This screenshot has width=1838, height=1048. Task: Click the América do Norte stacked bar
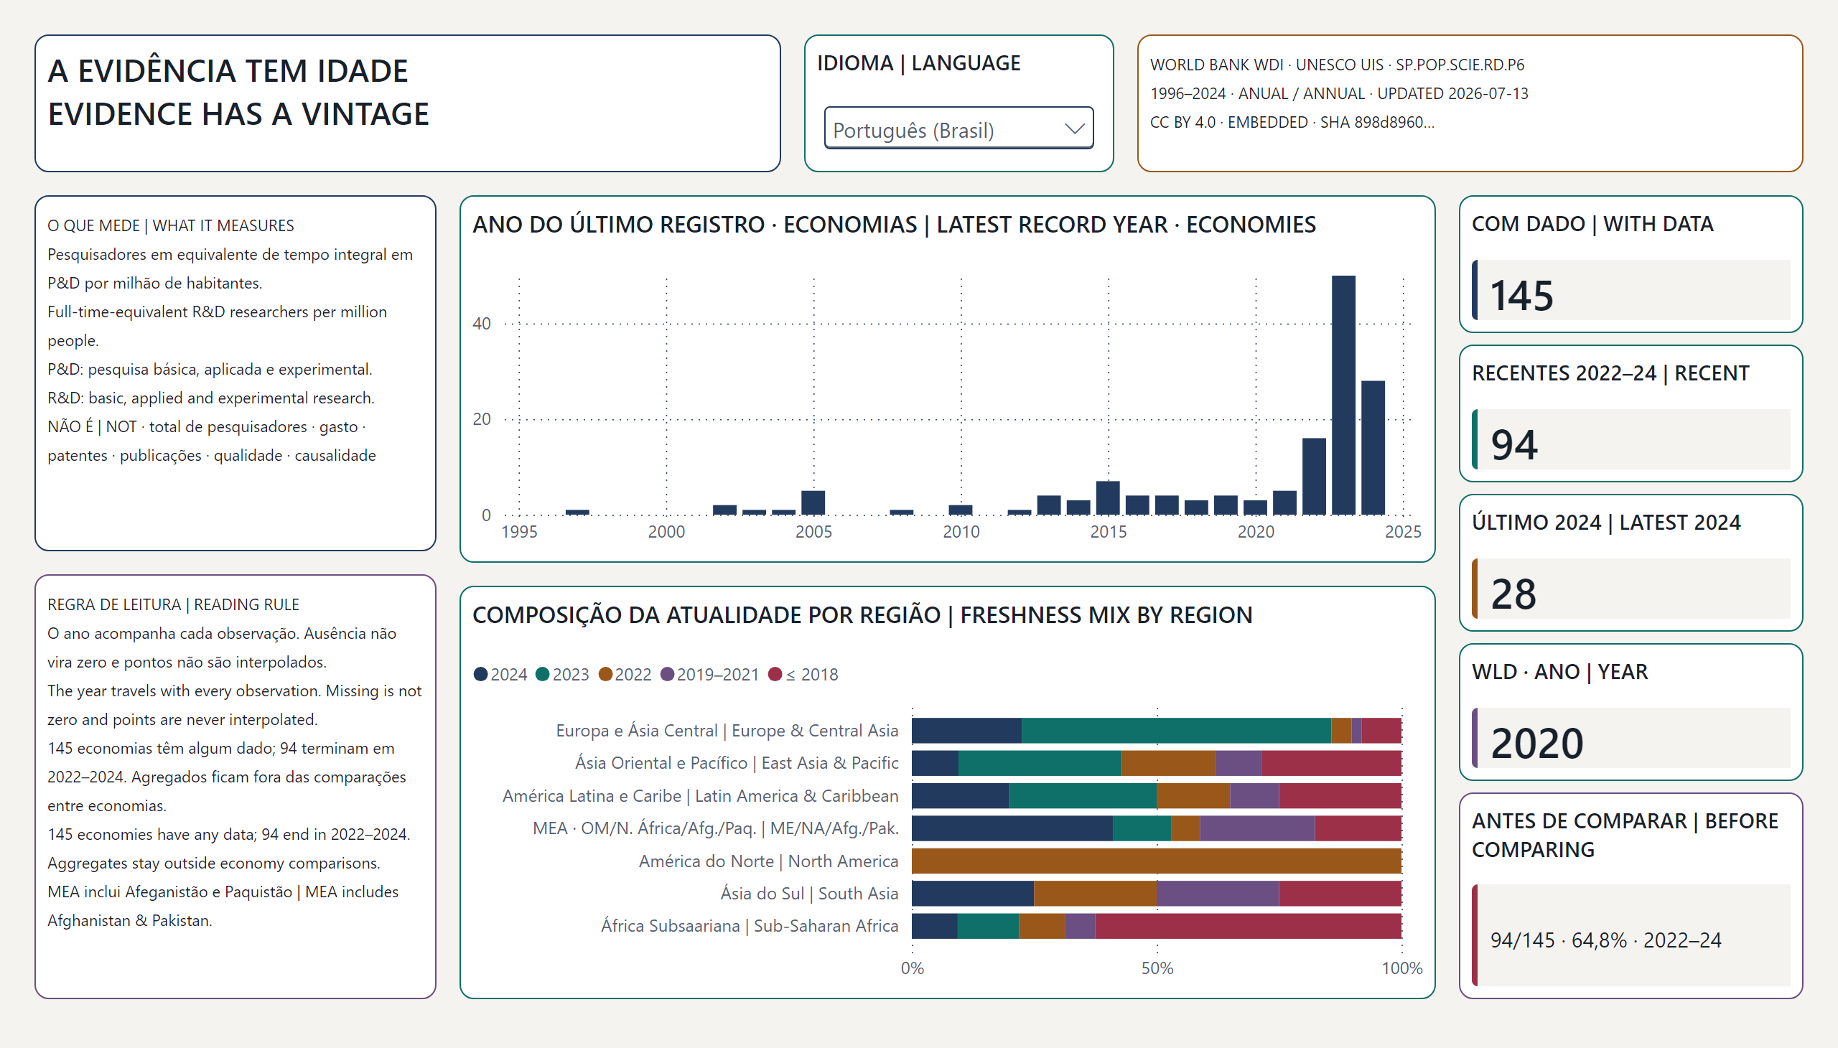point(1156,861)
